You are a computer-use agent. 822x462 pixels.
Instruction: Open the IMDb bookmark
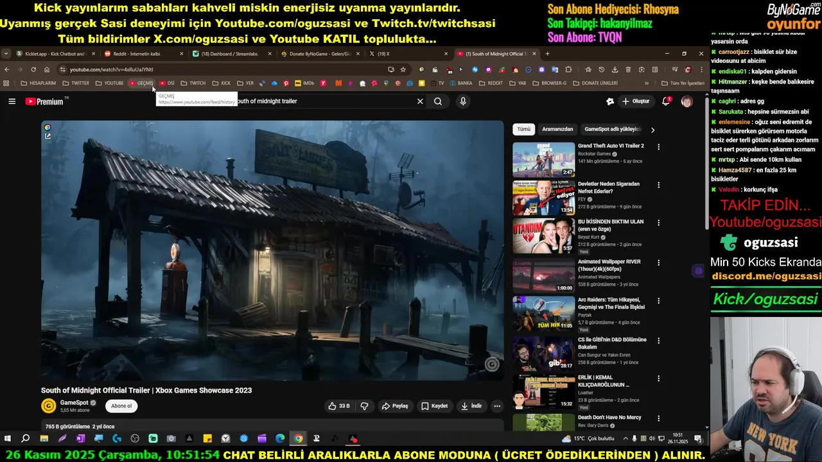tap(304, 83)
